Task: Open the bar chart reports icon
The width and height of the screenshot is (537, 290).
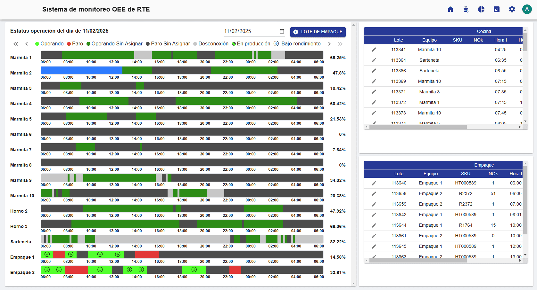Action: 497,9
